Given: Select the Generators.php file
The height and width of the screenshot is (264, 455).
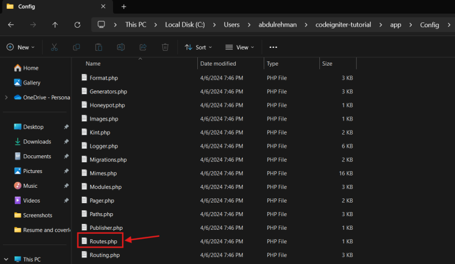Looking at the screenshot, I should (104, 92).
